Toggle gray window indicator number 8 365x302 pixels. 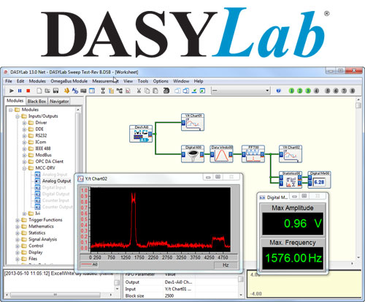coord(352,91)
